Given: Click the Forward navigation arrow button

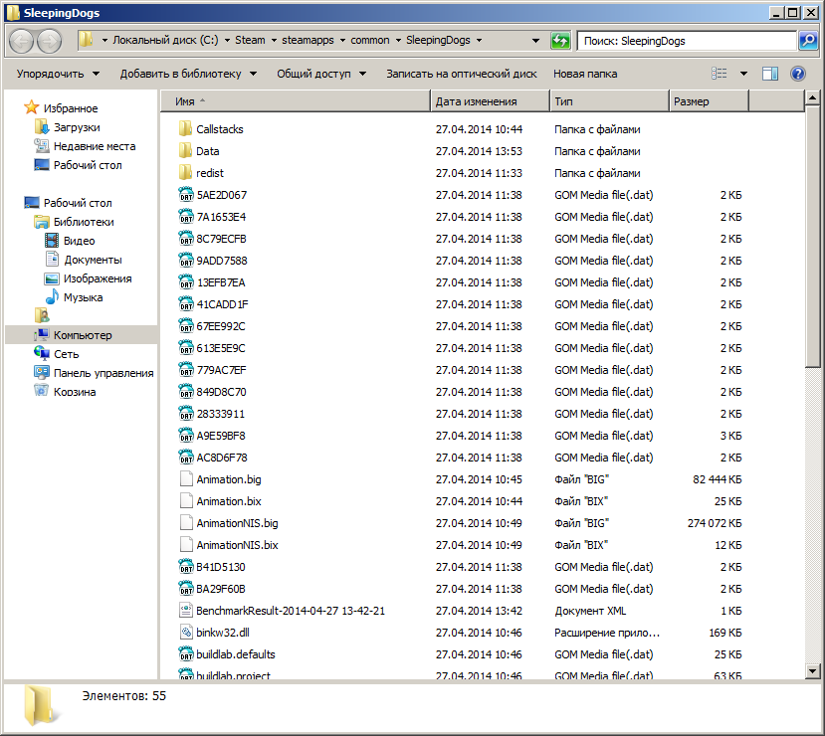Looking at the screenshot, I should pos(50,41).
